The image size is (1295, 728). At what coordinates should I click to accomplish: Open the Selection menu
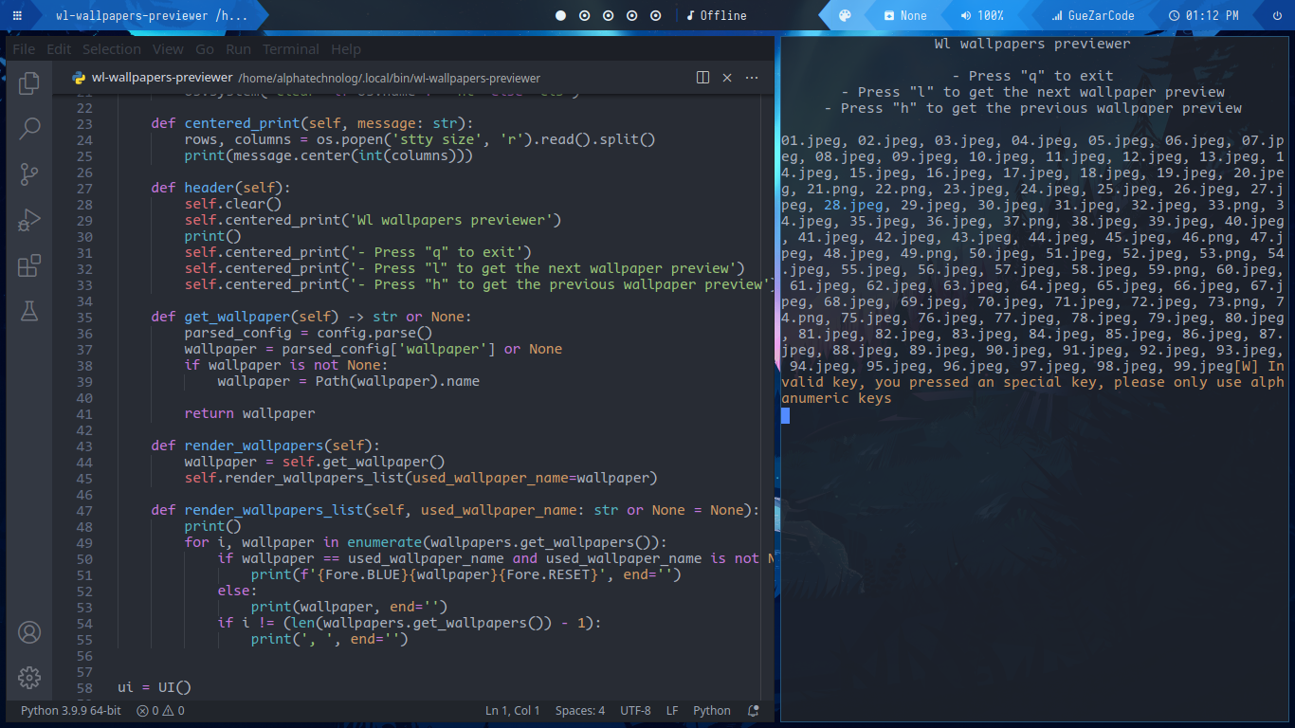coord(112,49)
